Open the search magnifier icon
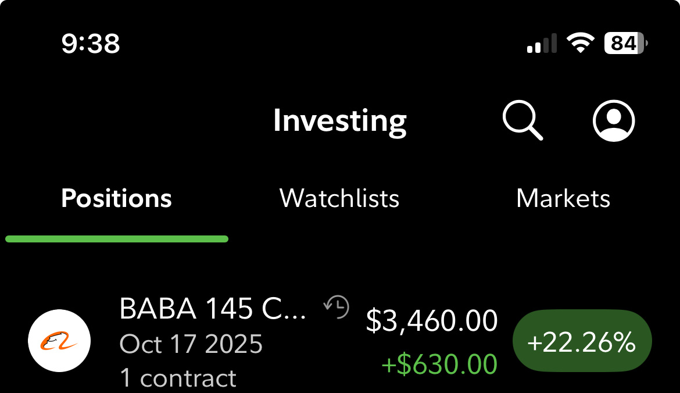 pos(522,120)
